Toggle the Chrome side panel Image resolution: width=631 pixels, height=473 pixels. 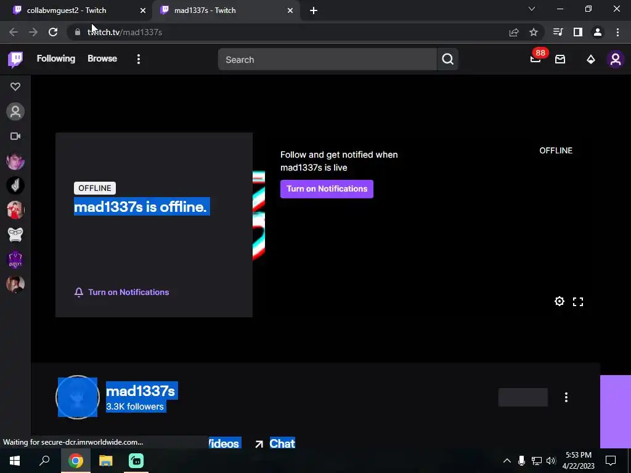578,32
